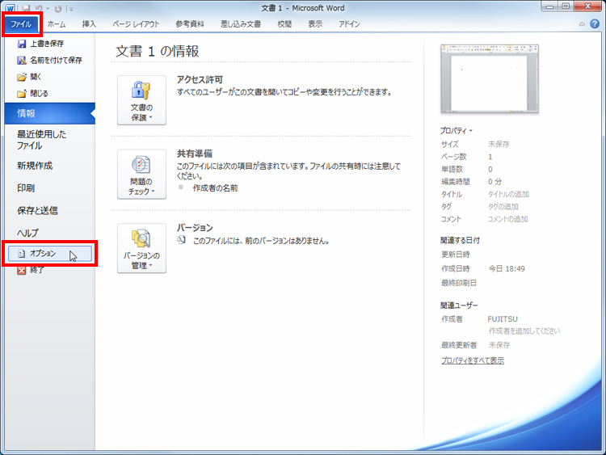Switch to the アドイン tab
The width and height of the screenshot is (606, 455).
[x=349, y=24]
